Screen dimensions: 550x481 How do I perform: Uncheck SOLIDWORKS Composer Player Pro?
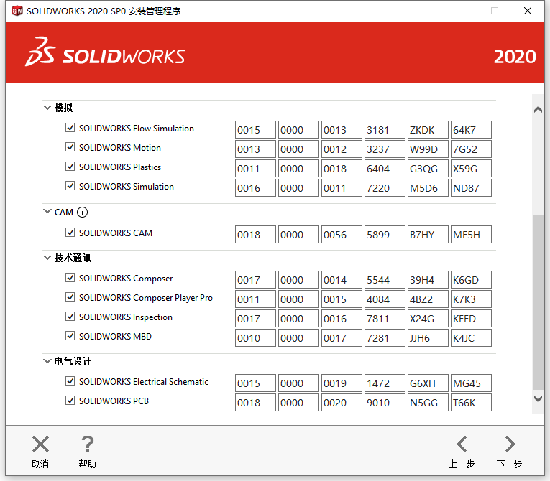[x=70, y=297]
